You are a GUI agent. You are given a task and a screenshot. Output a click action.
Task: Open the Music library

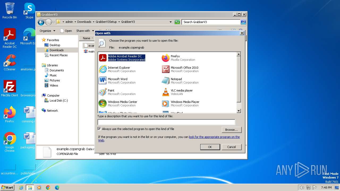coord(53,75)
